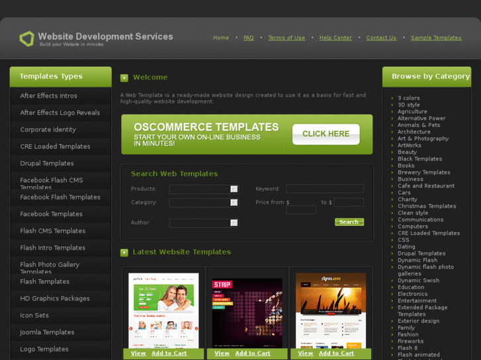Go to Home in the top navigation

click(221, 38)
